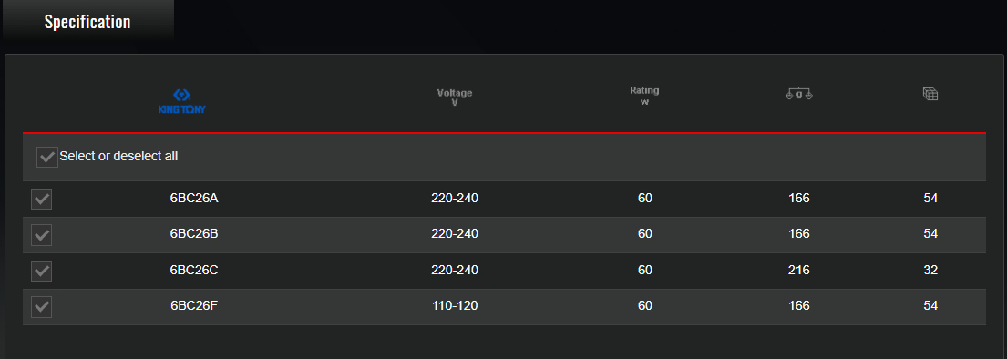Click the 32 quantity value for 6BC26C

pyautogui.click(x=930, y=271)
